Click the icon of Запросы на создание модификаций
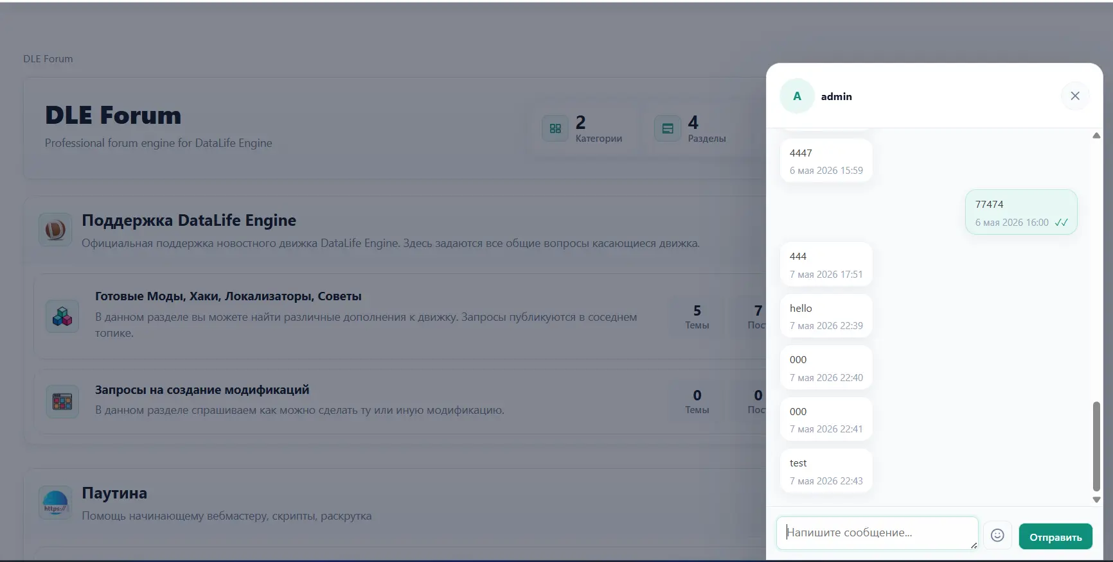 (x=62, y=402)
